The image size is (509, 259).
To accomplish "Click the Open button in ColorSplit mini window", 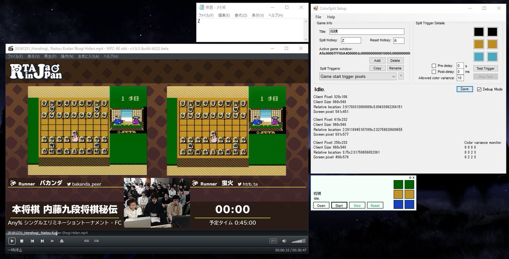I will click(x=321, y=206).
